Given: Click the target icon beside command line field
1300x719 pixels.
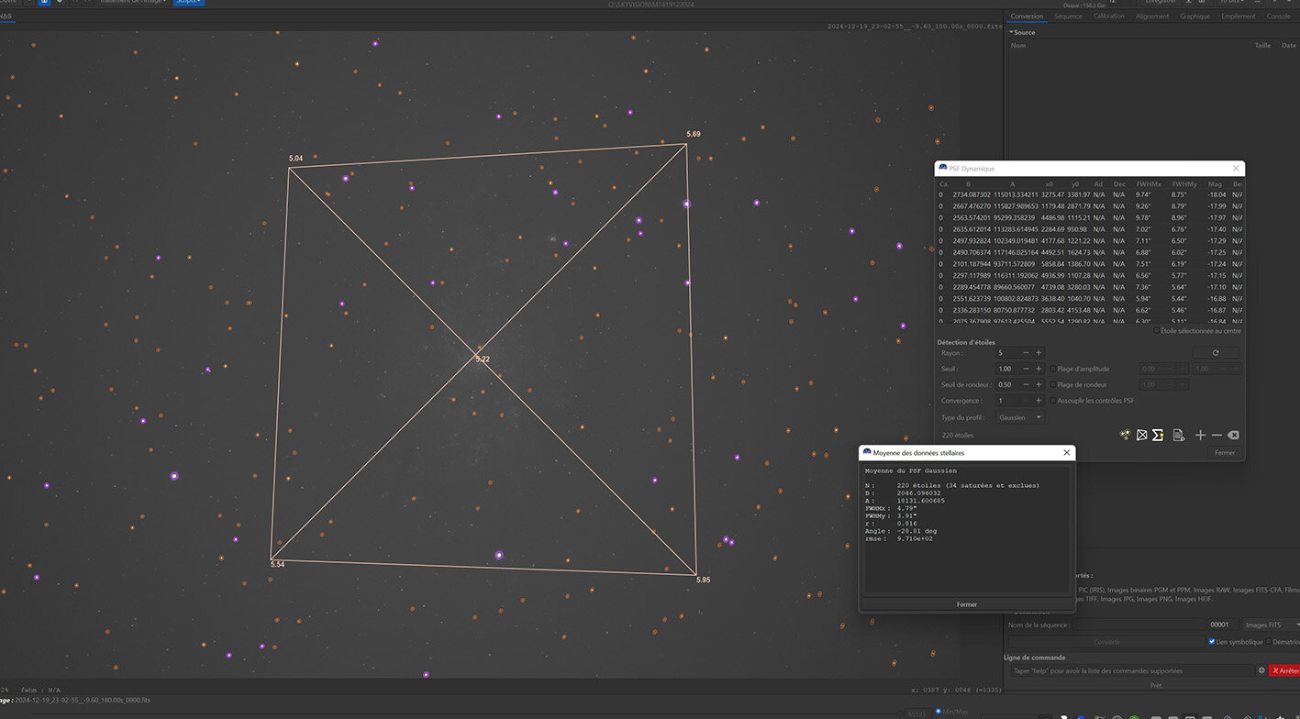Looking at the screenshot, I should click(x=1261, y=670).
